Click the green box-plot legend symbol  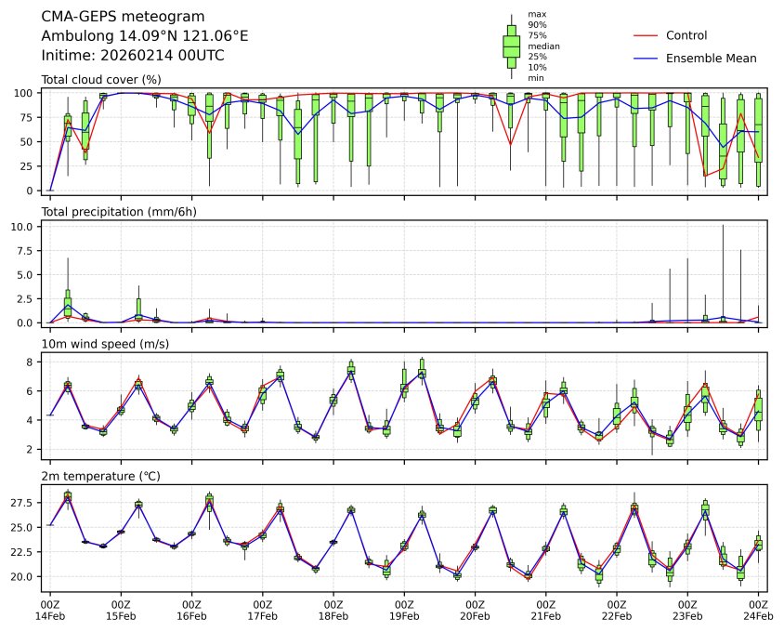pos(511,46)
